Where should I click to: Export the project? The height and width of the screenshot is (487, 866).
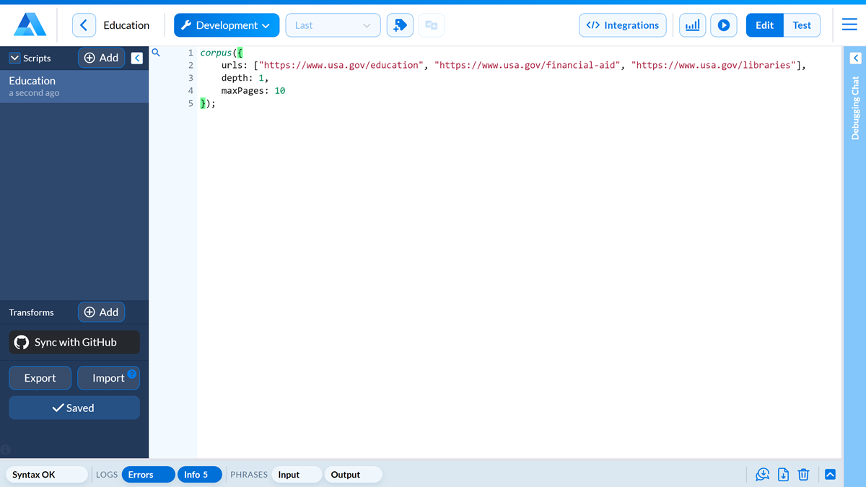40,377
